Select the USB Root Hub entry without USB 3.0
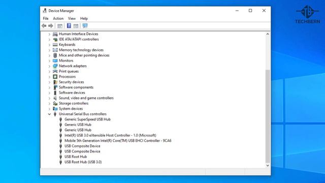 pos(76,157)
